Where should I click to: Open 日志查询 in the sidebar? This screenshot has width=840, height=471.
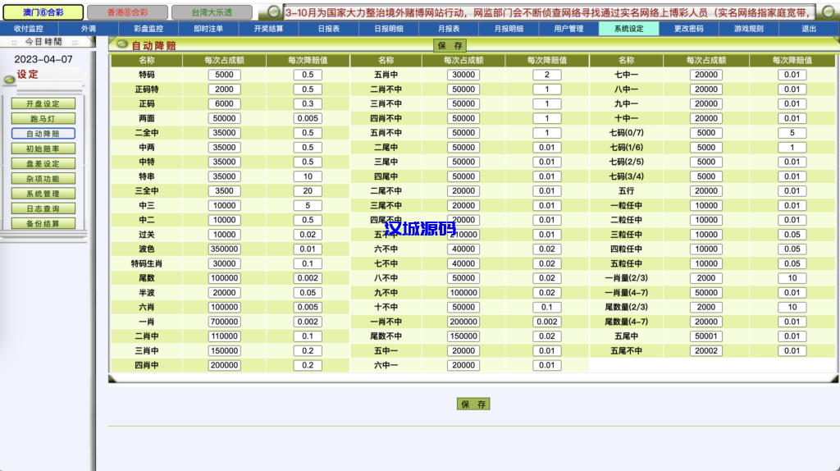point(43,208)
